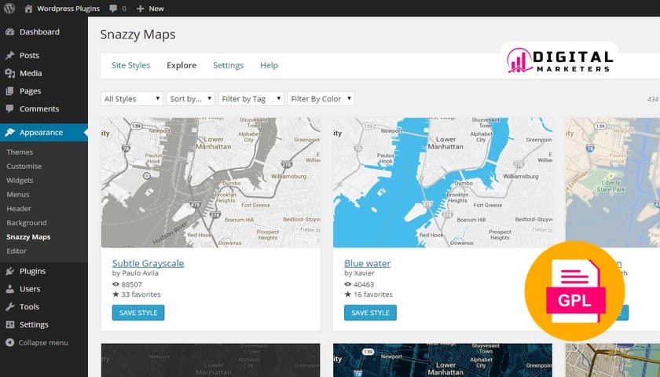The image size is (660, 377).
Task: Click the Settings sliders icon in sidebar
Action: tap(10, 324)
